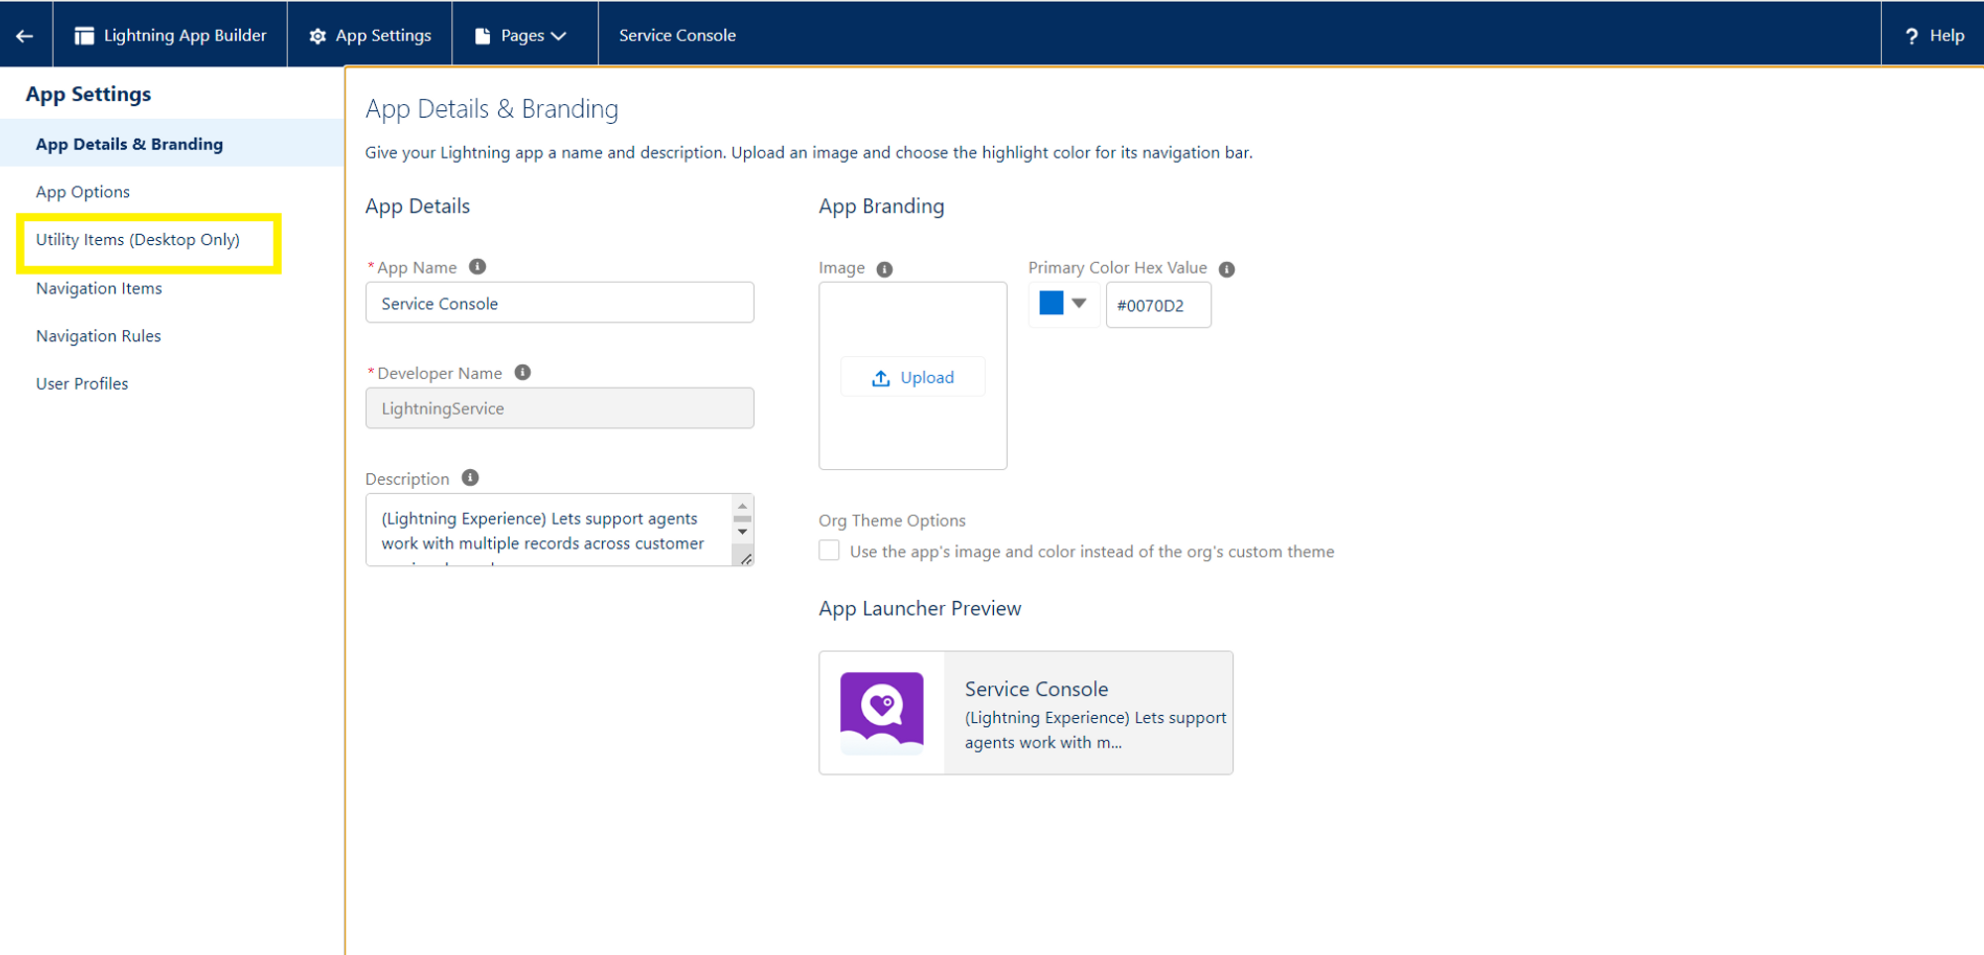The image size is (1984, 955).
Task: Open Utility Items (Desktop Only)
Action: (138, 239)
